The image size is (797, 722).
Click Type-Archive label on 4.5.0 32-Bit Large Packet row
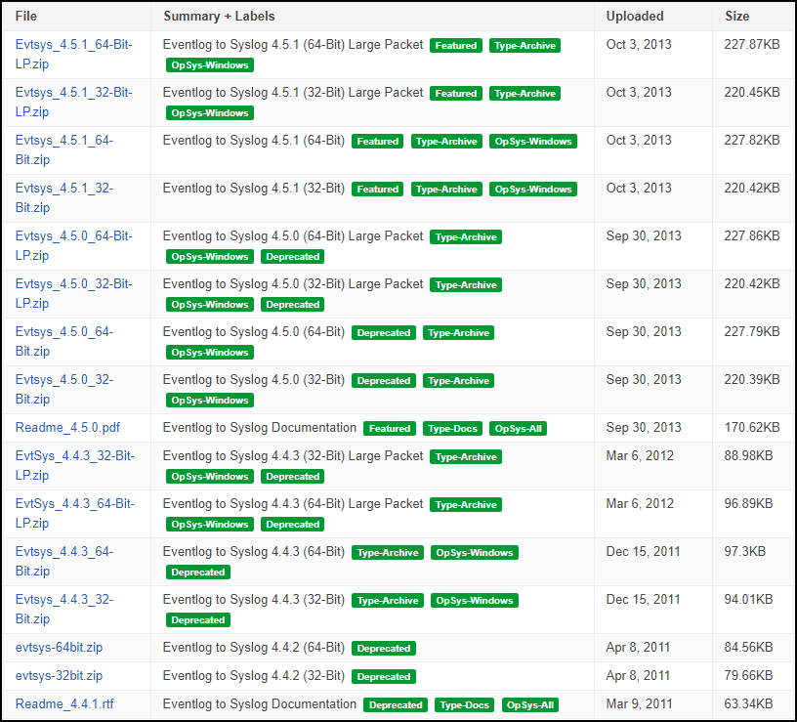pos(466,284)
